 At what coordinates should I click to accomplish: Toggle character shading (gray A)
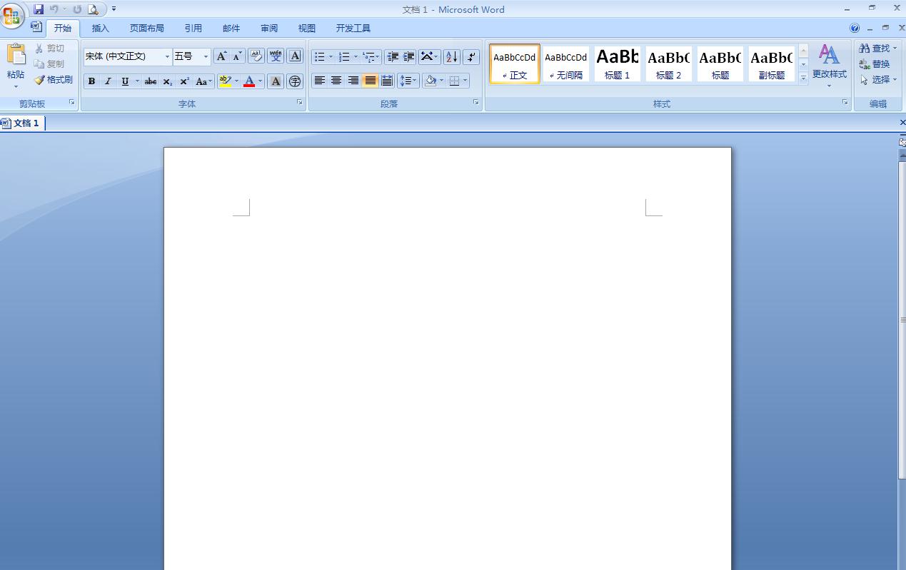(x=276, y=81)
